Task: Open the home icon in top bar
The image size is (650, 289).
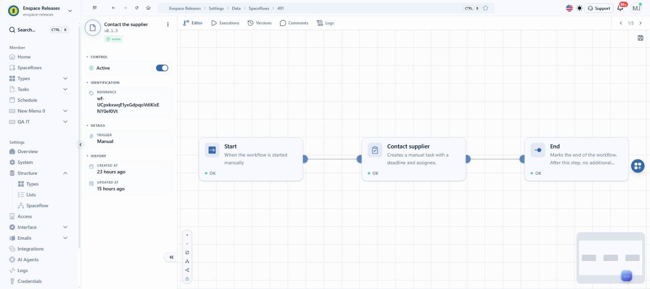Action: point(148,8)
